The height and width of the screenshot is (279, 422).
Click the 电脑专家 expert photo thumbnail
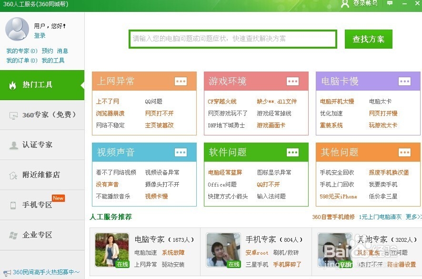click(112, 250)
